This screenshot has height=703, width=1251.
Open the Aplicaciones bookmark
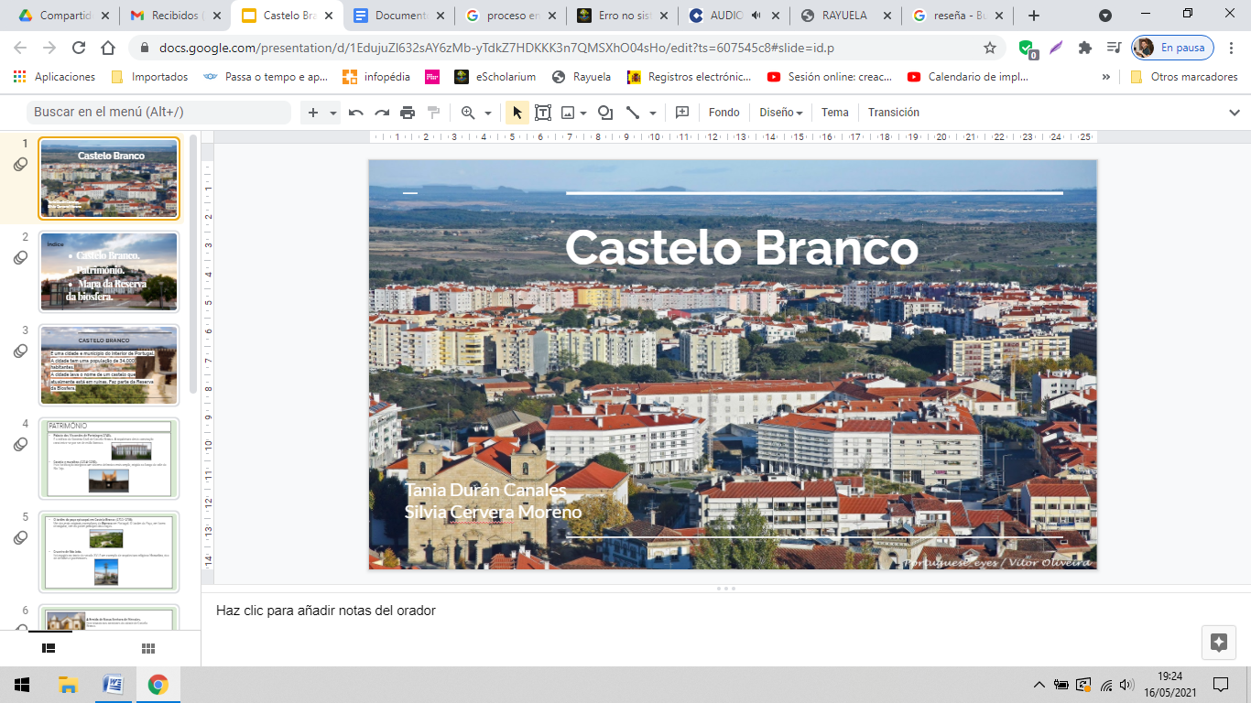[55, 77]
